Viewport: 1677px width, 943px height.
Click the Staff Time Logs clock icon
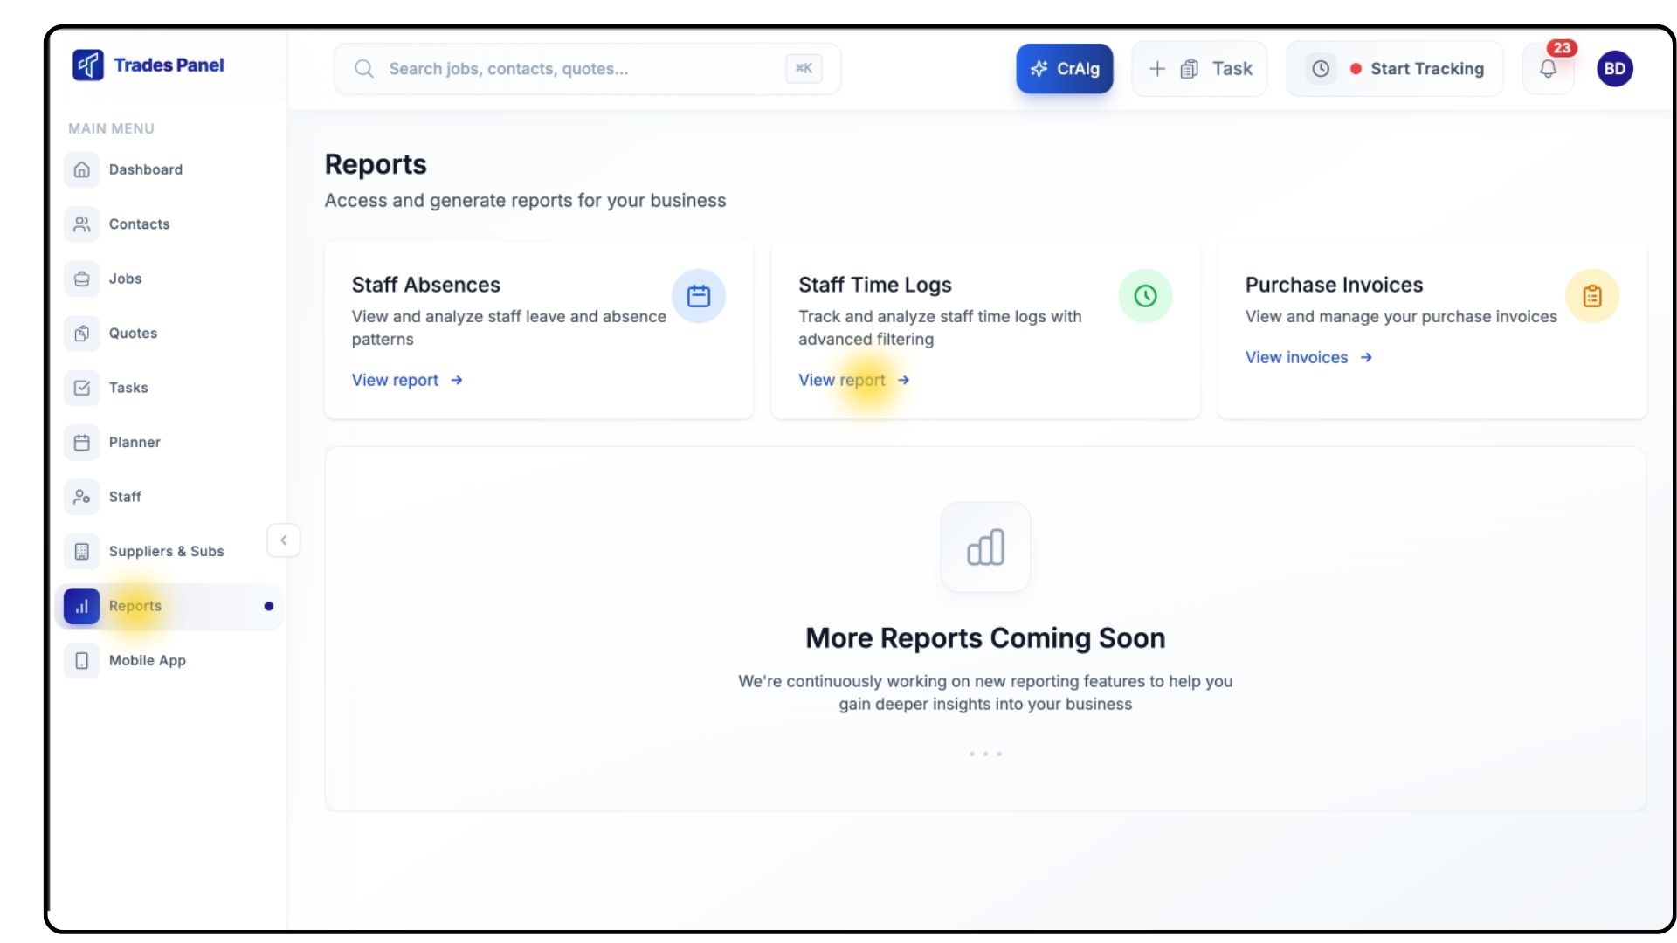pos(1145,296)
